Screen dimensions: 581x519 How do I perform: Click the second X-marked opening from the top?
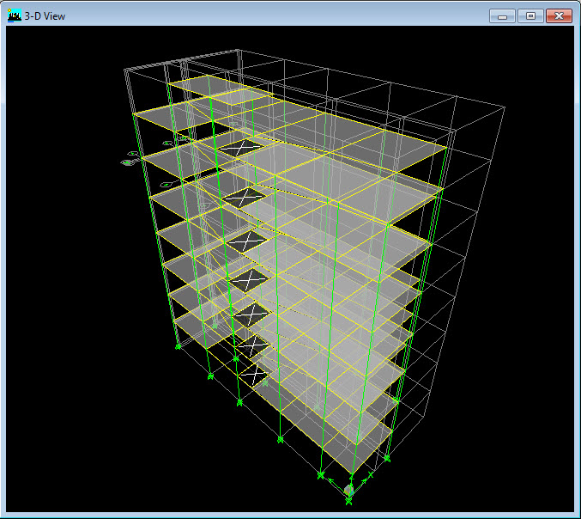pyautogui.click(x=245, y=197)
